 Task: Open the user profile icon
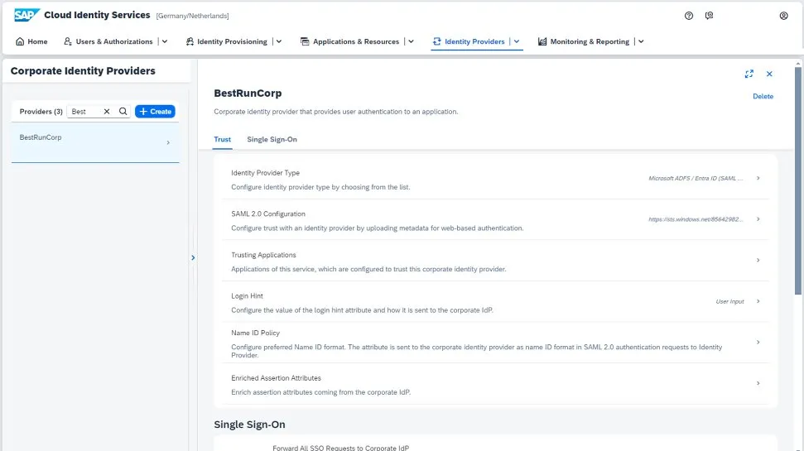point(783,16)
